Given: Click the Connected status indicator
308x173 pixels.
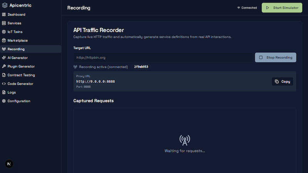Looking at the screenshot, I should (x=247, y=8).
